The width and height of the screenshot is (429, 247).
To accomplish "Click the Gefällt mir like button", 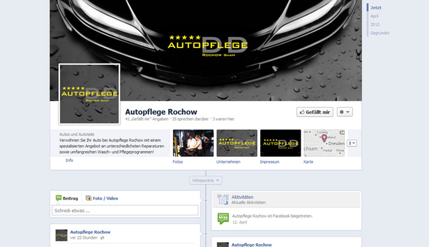I will [315, 112].
